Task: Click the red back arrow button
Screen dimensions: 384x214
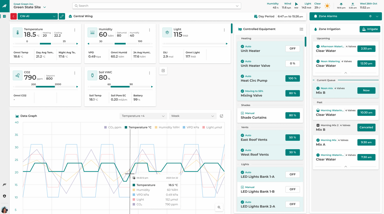Action: click(13, 16)
